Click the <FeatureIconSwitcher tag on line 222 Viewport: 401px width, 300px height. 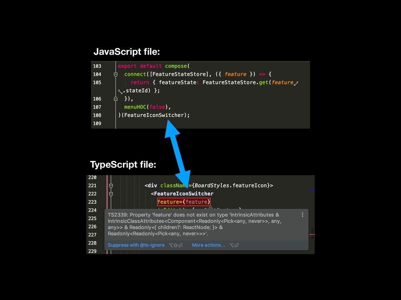click(182, 194)
